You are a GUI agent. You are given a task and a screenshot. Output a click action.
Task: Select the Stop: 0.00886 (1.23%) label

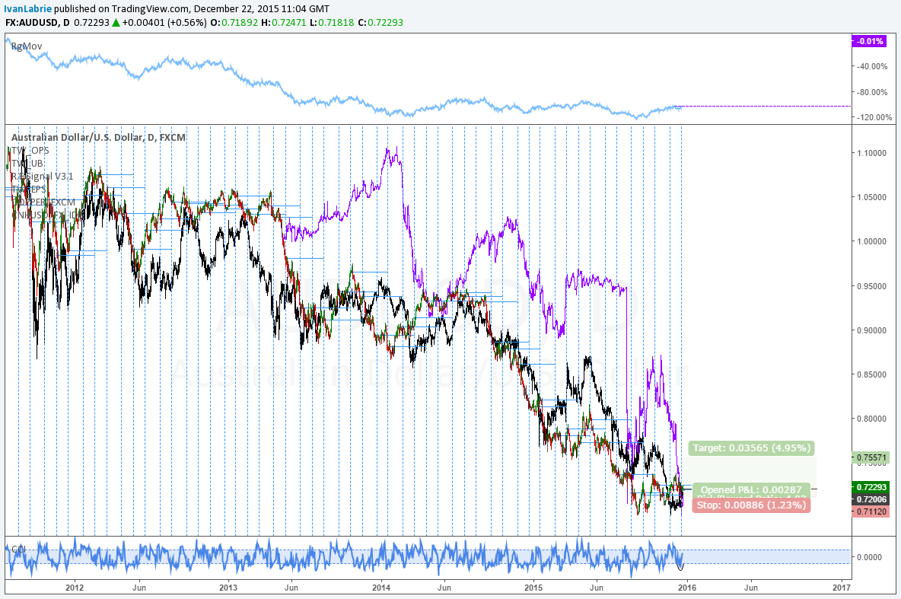[751, 505]
